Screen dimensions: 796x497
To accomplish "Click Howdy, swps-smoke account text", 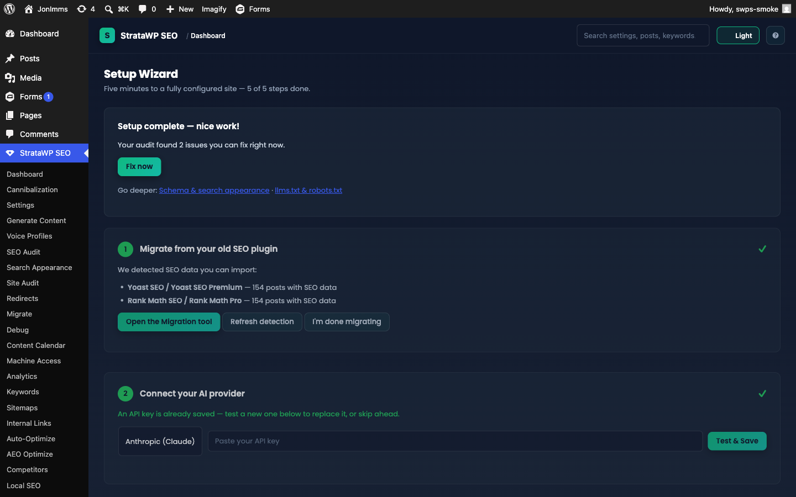I will 743,9.
